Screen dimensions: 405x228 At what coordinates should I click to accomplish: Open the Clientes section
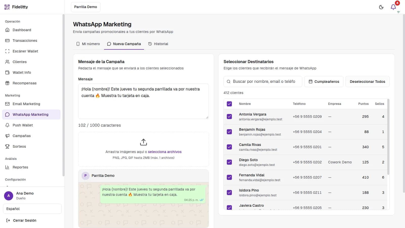coord(31,62)
